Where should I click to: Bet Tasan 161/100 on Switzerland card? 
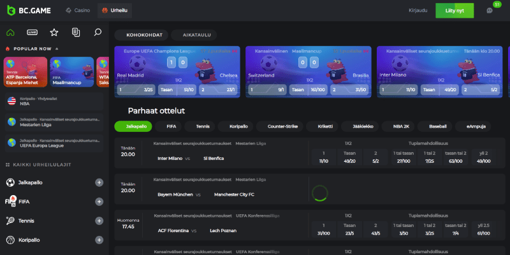[x=309, y=90]
